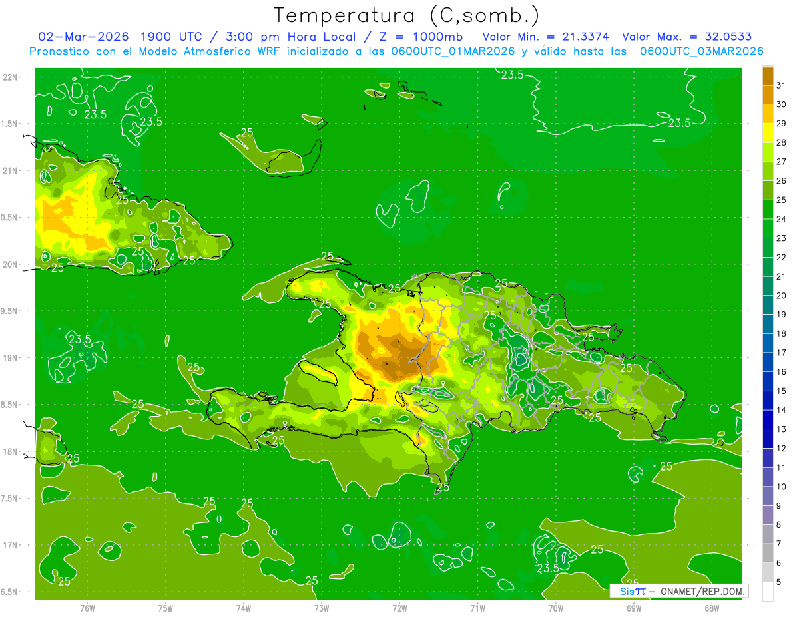Viewport: 799px width, 617px height.
Task: Click the "19N" latitude axis label
Action: (11, 357)
